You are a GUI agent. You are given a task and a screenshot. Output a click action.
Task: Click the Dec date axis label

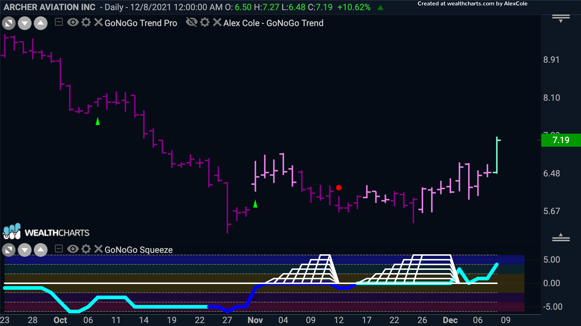[x=450, y=320]
